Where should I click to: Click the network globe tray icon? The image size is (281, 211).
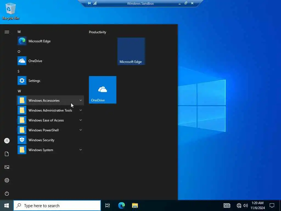(239, 206)
